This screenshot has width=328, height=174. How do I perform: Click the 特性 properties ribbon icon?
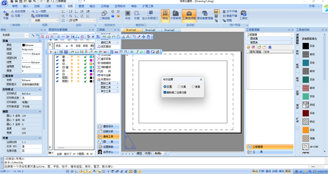click(165, 15)
